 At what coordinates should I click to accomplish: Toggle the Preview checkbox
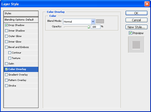(130, 33)
